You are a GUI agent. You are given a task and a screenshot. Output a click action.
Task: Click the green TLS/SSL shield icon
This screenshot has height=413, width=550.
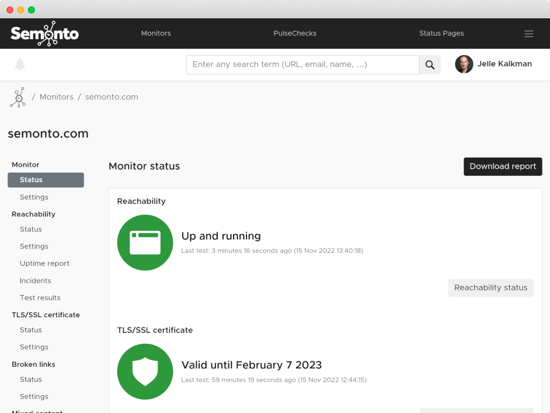click(145, 372)
